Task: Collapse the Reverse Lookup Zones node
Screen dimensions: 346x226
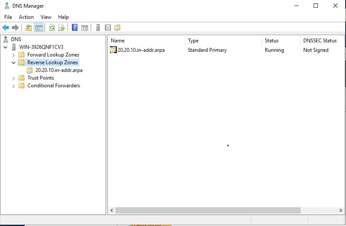Action: (x=13, y=62)
